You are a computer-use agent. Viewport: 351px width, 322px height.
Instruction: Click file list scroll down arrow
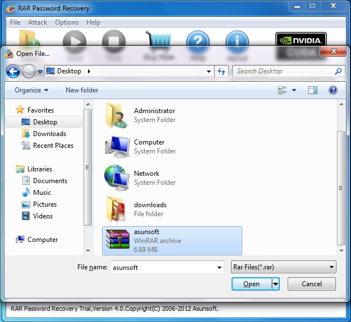click(341, 251)
